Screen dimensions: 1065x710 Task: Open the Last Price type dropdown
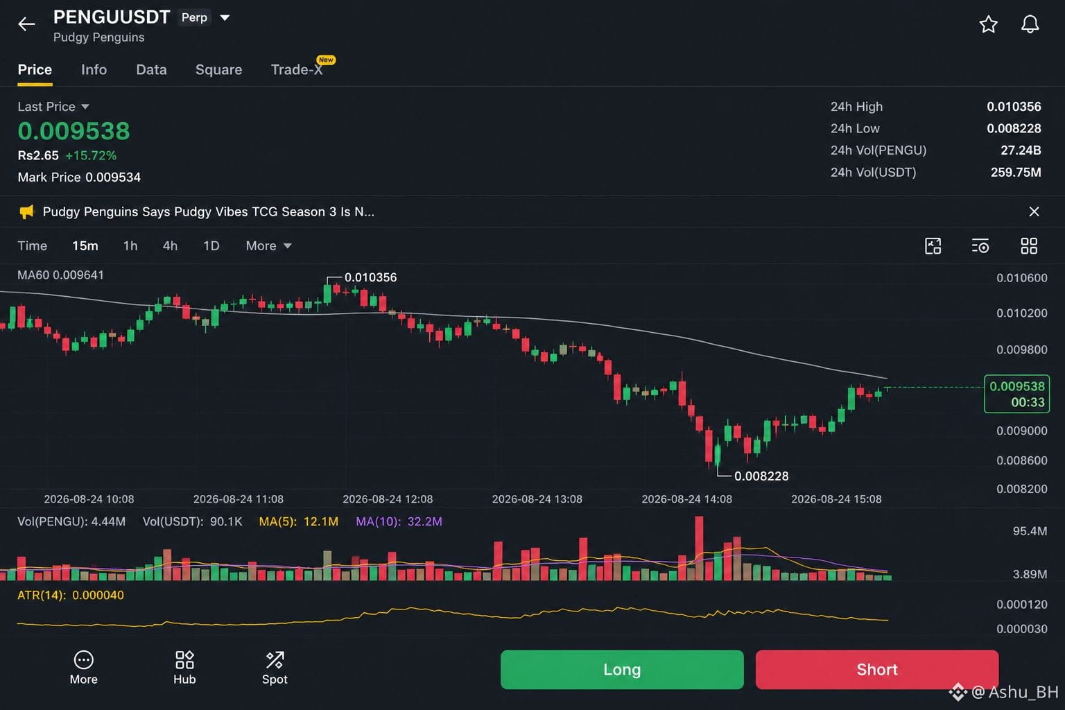coord(53,106)
